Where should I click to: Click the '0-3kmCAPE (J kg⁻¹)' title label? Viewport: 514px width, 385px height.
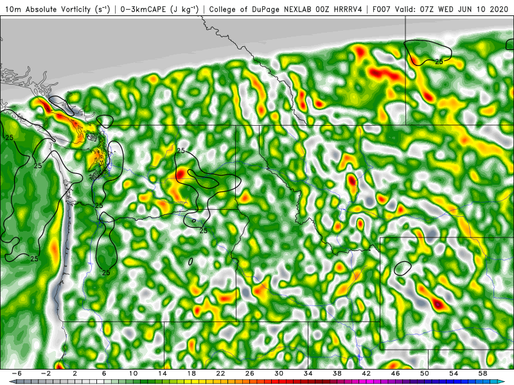click(x=159, y=9)
